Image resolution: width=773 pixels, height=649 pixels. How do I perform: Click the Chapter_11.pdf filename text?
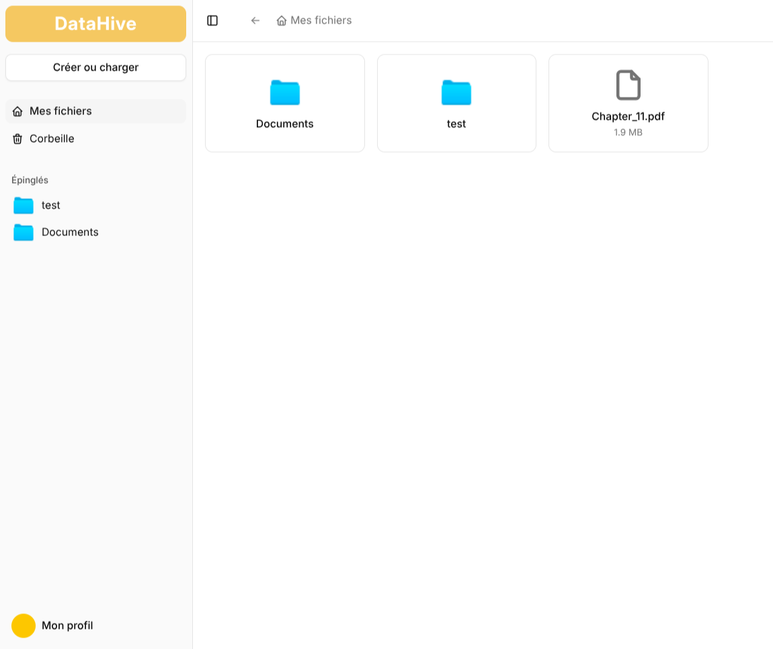tap(628, 116)
